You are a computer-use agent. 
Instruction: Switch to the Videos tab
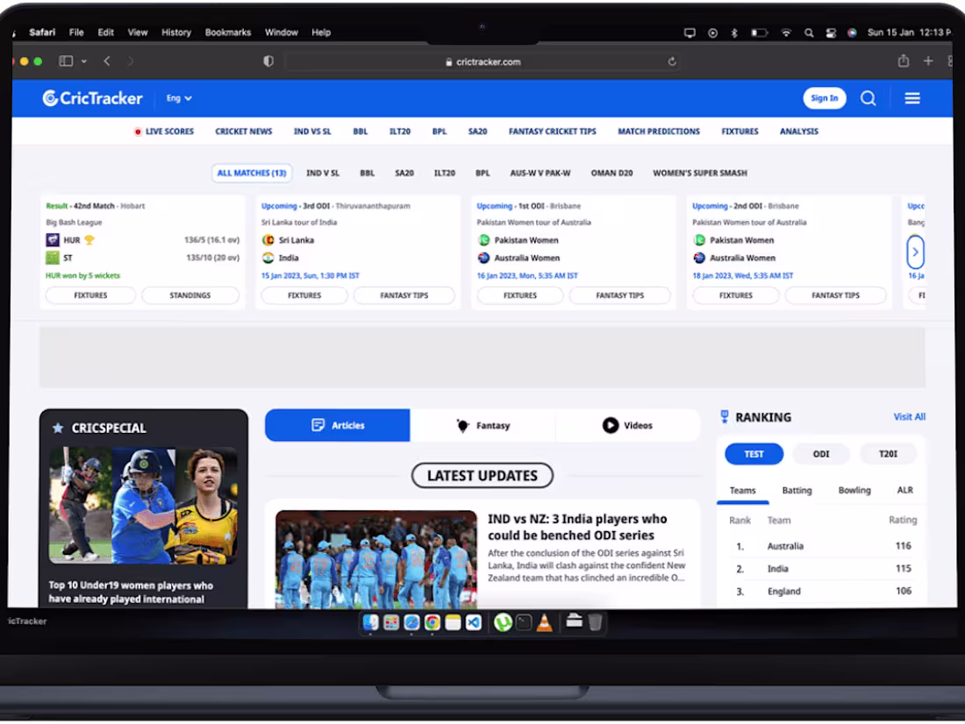tap(627, 425)
